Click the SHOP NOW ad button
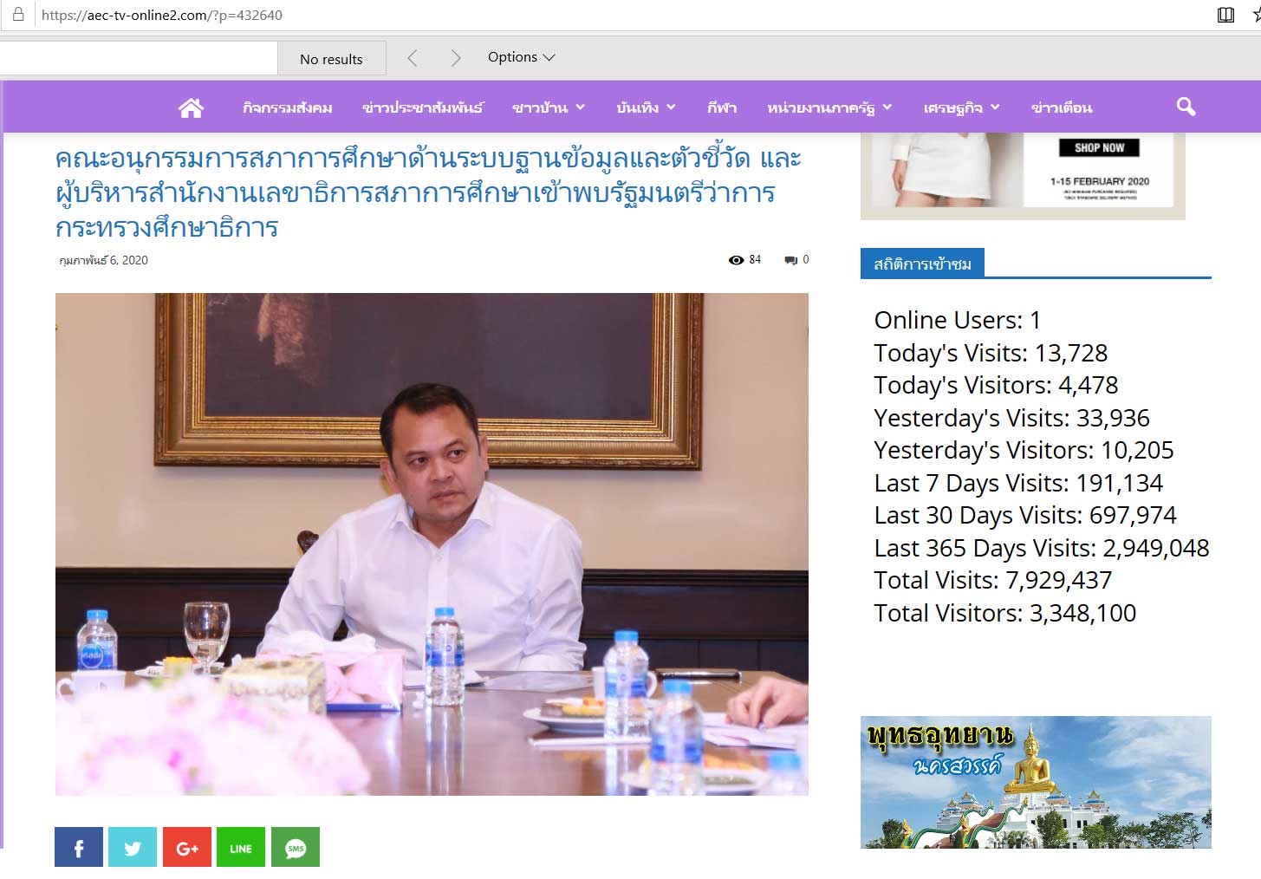 click(x=1099, y=147)
